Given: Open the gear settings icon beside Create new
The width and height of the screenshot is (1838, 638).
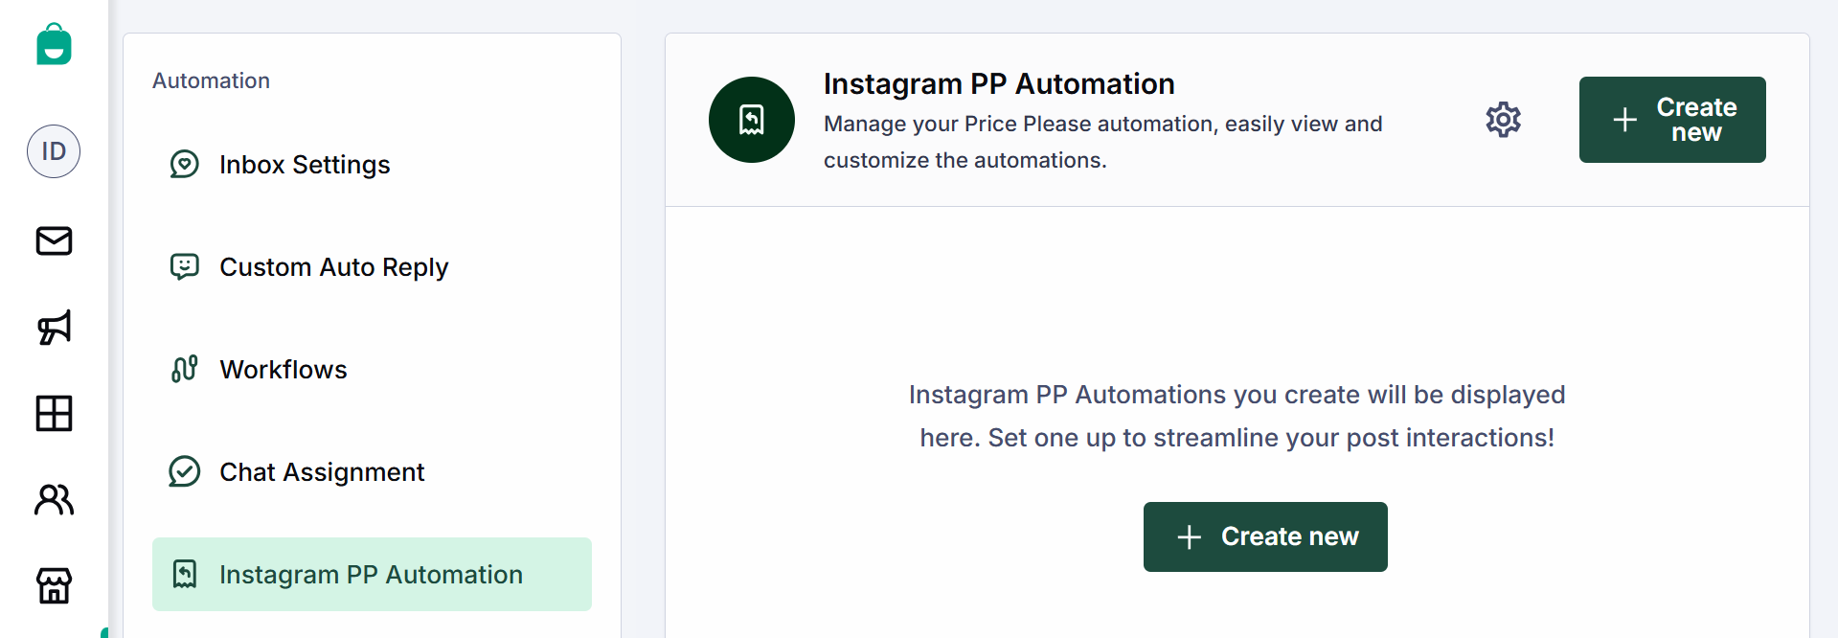Looking at the screenshot, I should pos(1502,119).
